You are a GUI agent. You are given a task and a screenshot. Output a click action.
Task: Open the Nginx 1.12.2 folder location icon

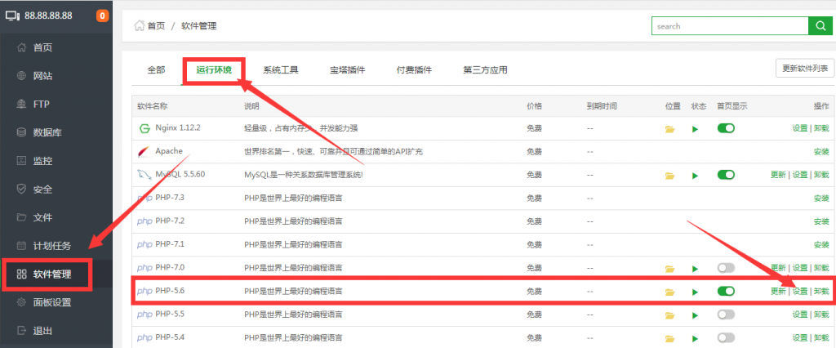[x=670, y=128]
